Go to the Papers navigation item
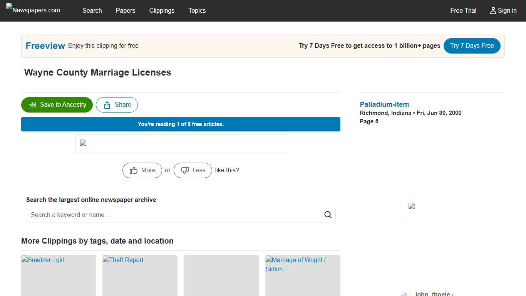This screenshot has height=296, width=526. pyautogui.click(x=126, y=11)
